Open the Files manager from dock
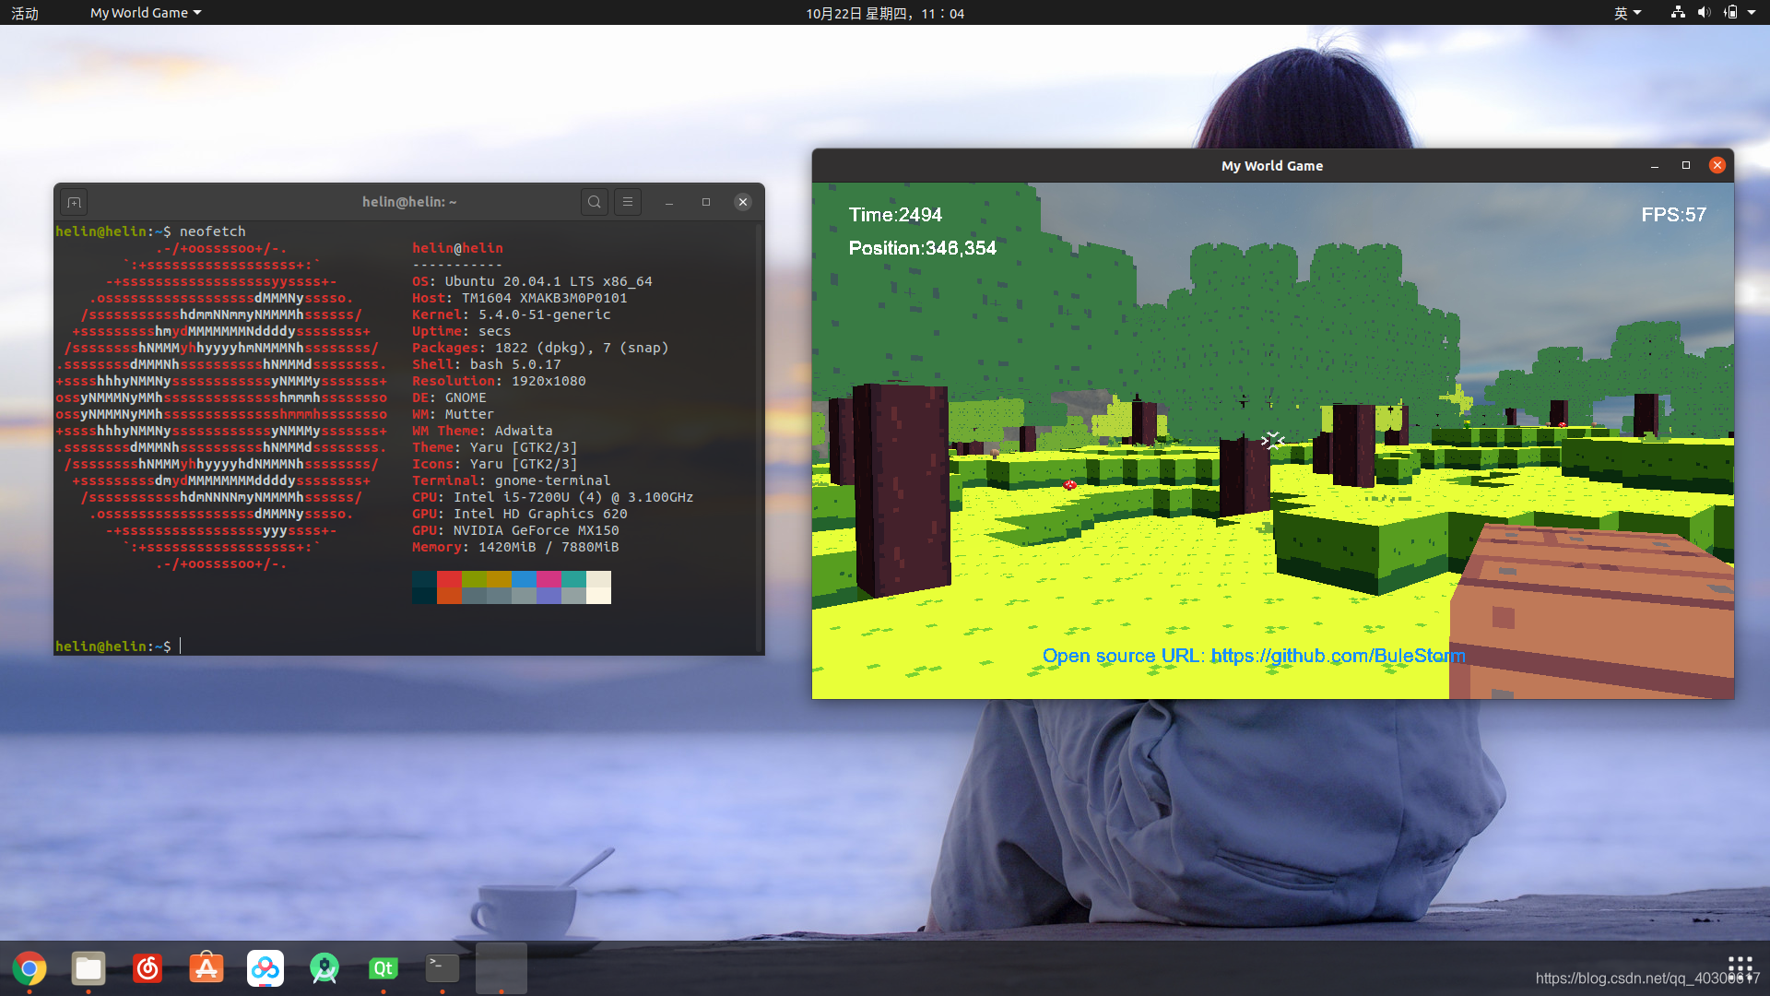1770x996 pixels. pos(88,968)
